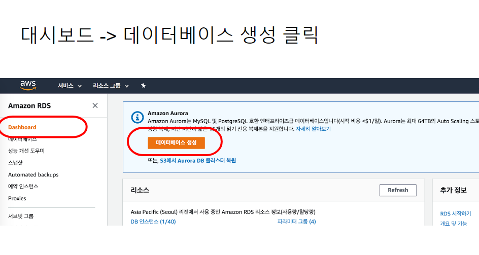This screenshot has width=479, height=255.
Task: Open DB 인스턴스 (1/40) link
Action: 153,222
